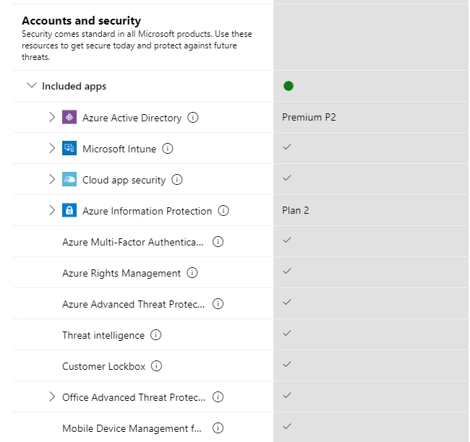This screenshot has width=470, height=442.
Task: Open info tooltip for Microsoft Intune
Action: (x=168, y=149)
